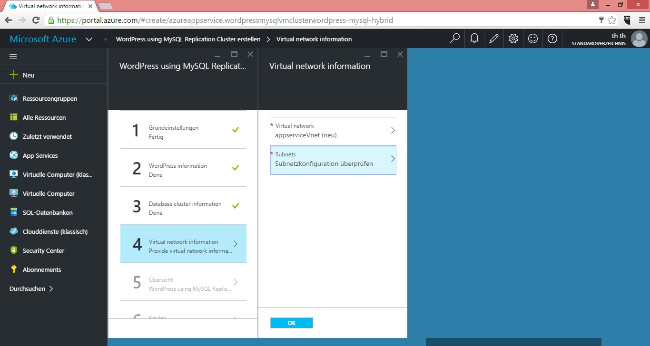650x346 pixels.
Task: Open the notifications bell
Action: 474,38
